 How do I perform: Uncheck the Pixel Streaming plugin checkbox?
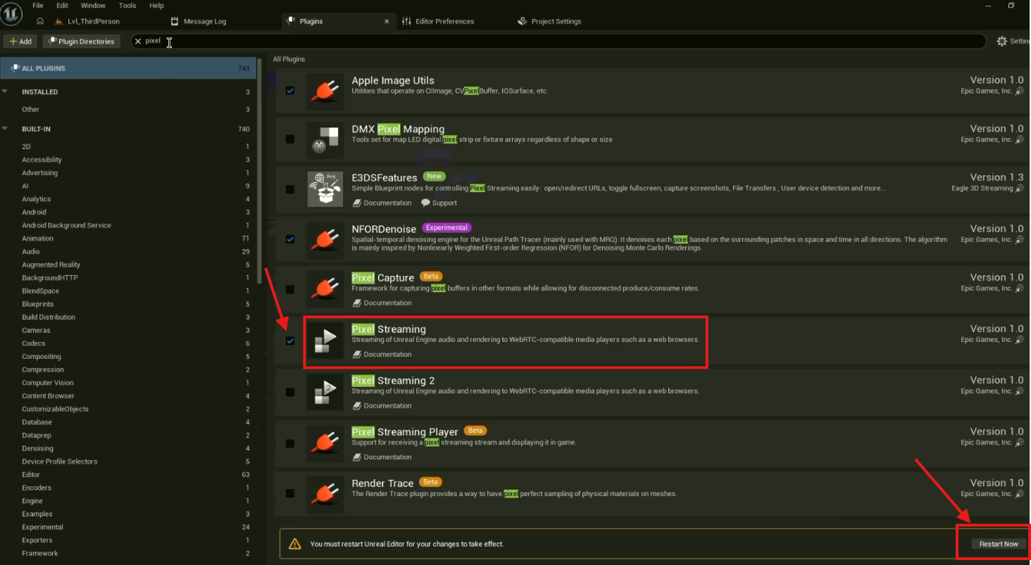pos(290,341)
